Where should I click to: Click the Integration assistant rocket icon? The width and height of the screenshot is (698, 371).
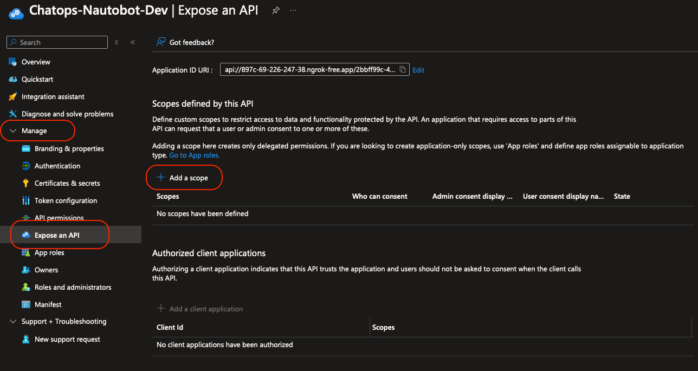[x=12, y=96]
